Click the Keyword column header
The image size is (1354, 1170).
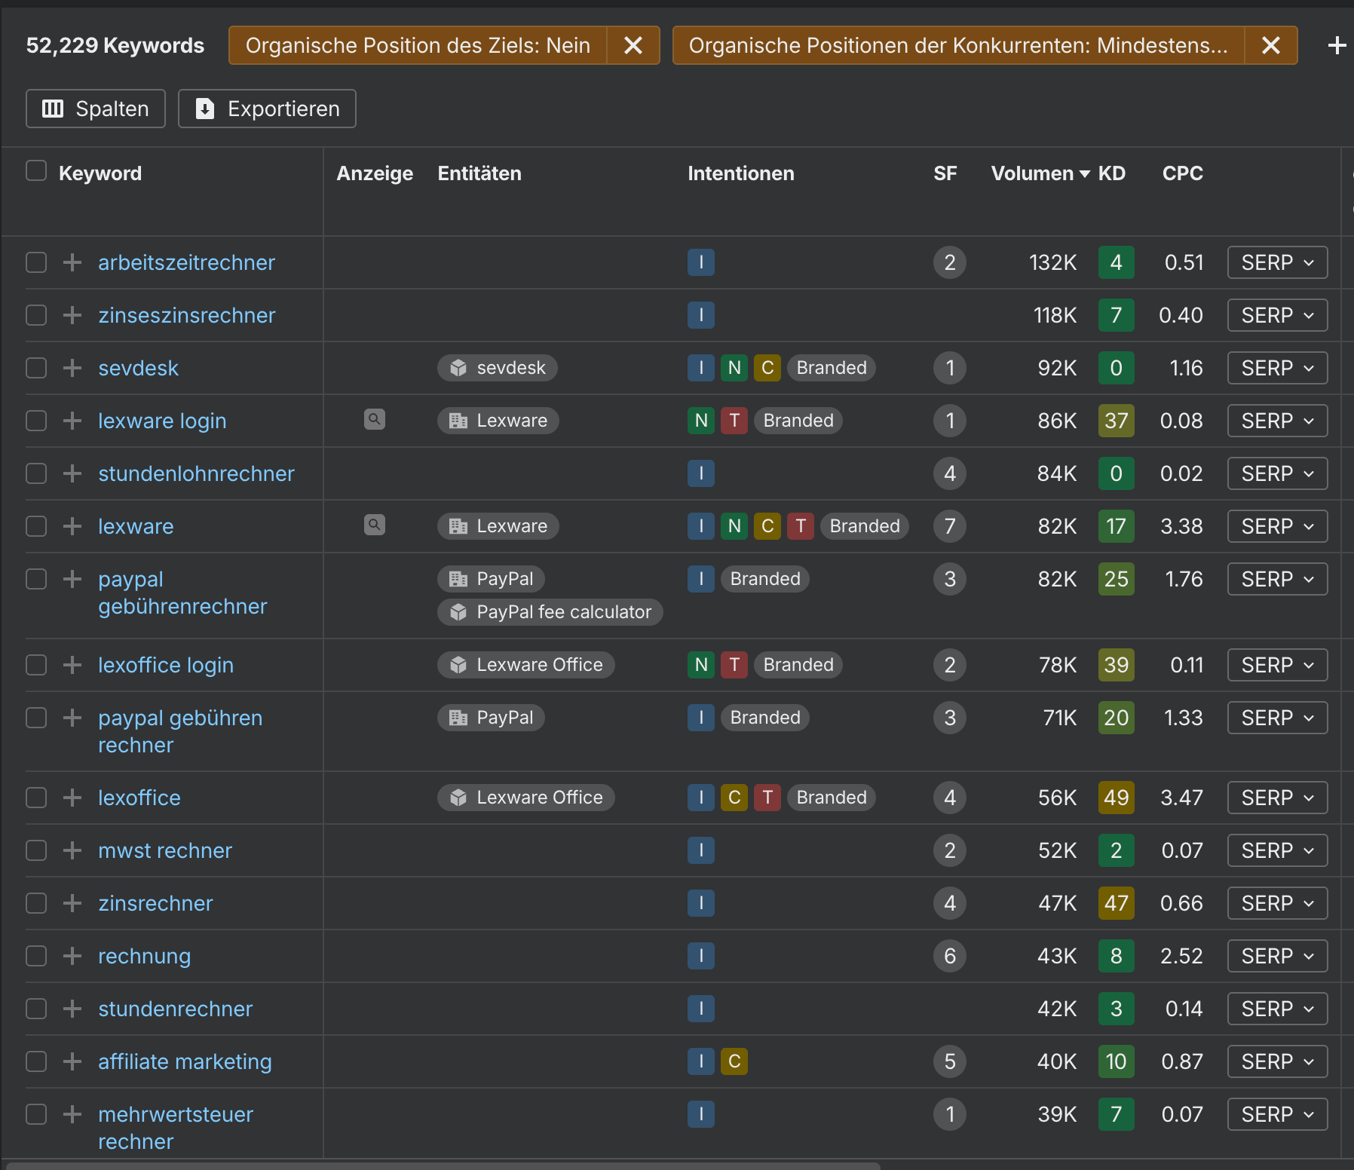pos(100,173)
